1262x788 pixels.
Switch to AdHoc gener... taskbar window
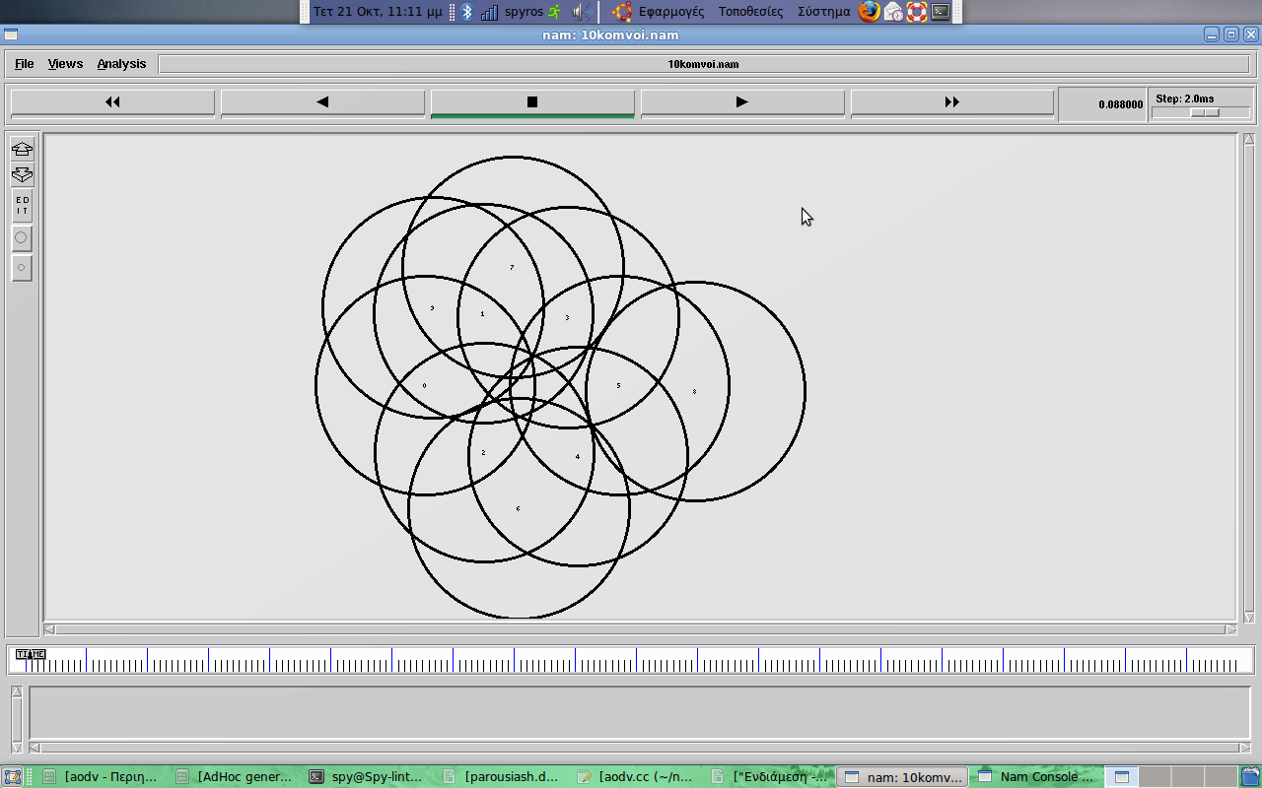tap(235, 776)
